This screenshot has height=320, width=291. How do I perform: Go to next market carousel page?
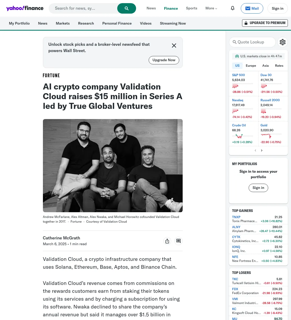262,150
